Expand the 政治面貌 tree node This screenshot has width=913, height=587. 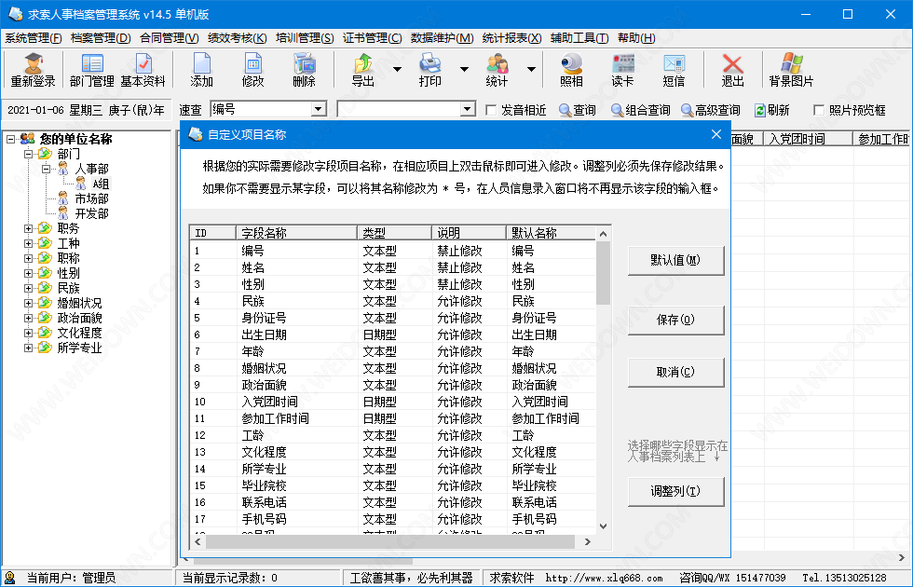pyautogui.click(x=28, y=318)
